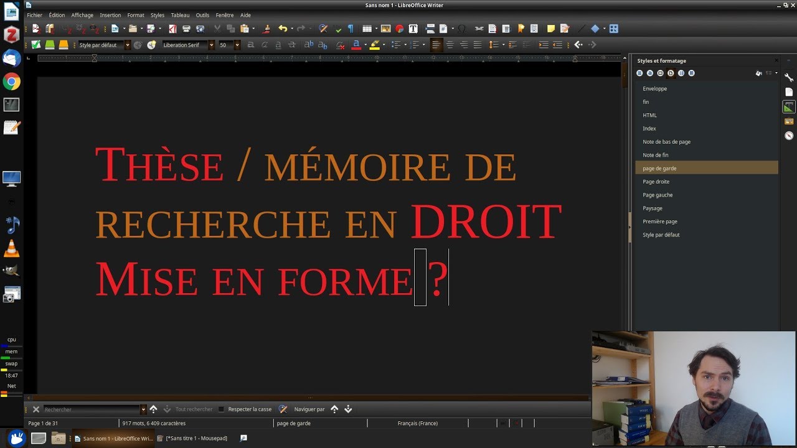Image resolution: width=797 pixels, height=448 pixels.
Task: Center text horizontally
Action: [x=450, y=45]
